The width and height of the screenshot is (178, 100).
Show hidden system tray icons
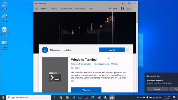(138, 97)
